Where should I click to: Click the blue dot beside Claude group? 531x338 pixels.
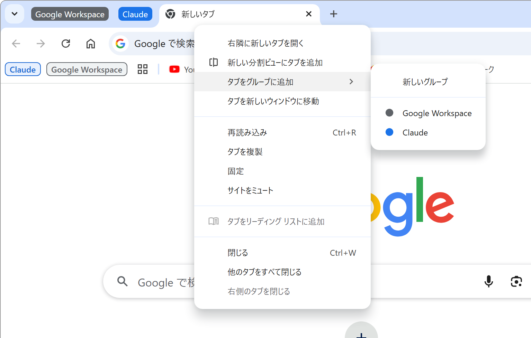coord(389,132)
